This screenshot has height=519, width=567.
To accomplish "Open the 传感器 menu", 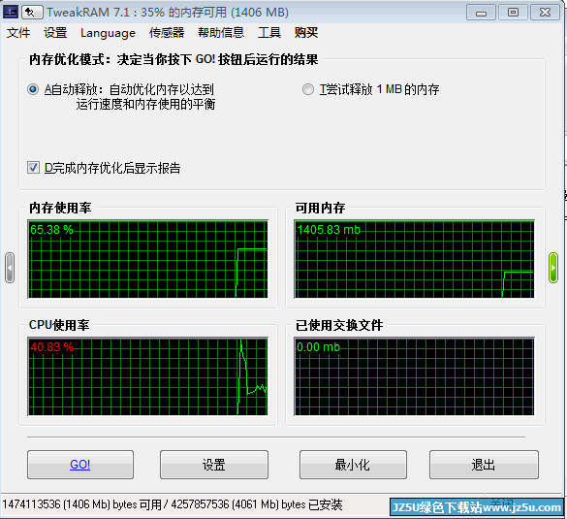I will (167, 33).
